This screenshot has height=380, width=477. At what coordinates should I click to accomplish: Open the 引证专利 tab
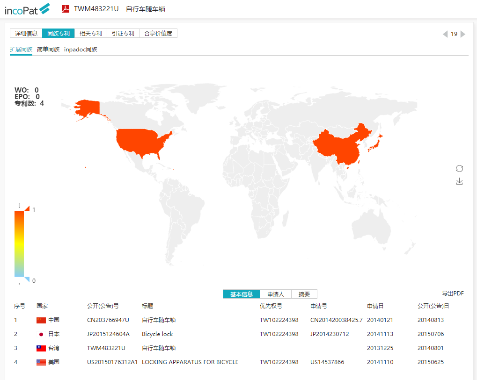[x=123, y=33]
